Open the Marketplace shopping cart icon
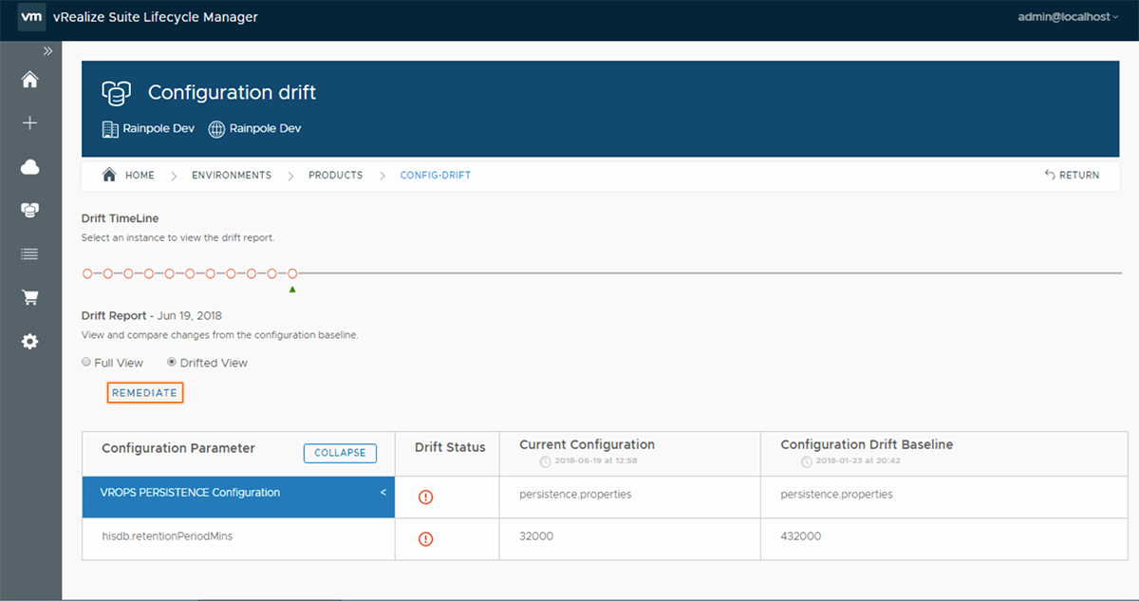The height and width of the screenshot is (601, 1139). (x=29, y=297)
